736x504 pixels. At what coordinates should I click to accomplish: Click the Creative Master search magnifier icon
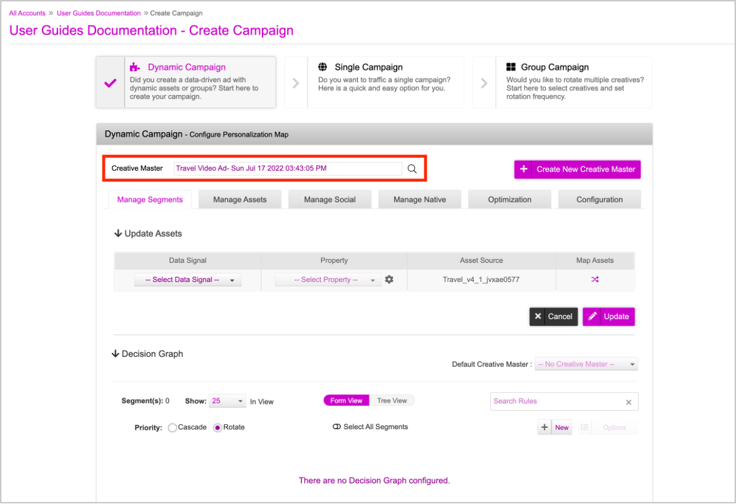coord(412,169)
